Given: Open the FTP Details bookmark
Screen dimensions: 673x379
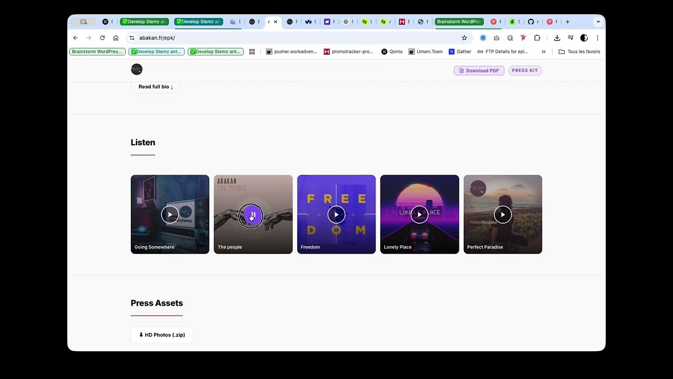Looking at the screenshot, I should [x=503, y=52].
